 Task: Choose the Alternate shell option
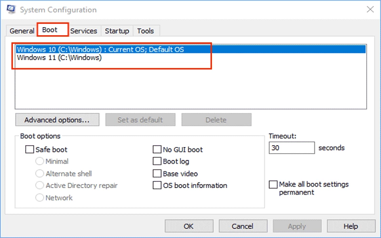(40, 174)
